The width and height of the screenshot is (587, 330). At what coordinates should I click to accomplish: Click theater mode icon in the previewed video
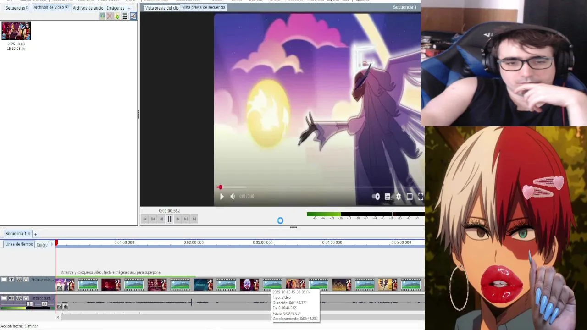[410, 197]
